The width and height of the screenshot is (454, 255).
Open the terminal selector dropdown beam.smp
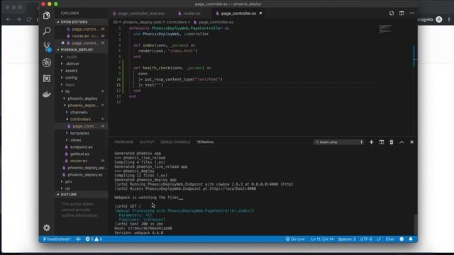(x=339, y=142)
